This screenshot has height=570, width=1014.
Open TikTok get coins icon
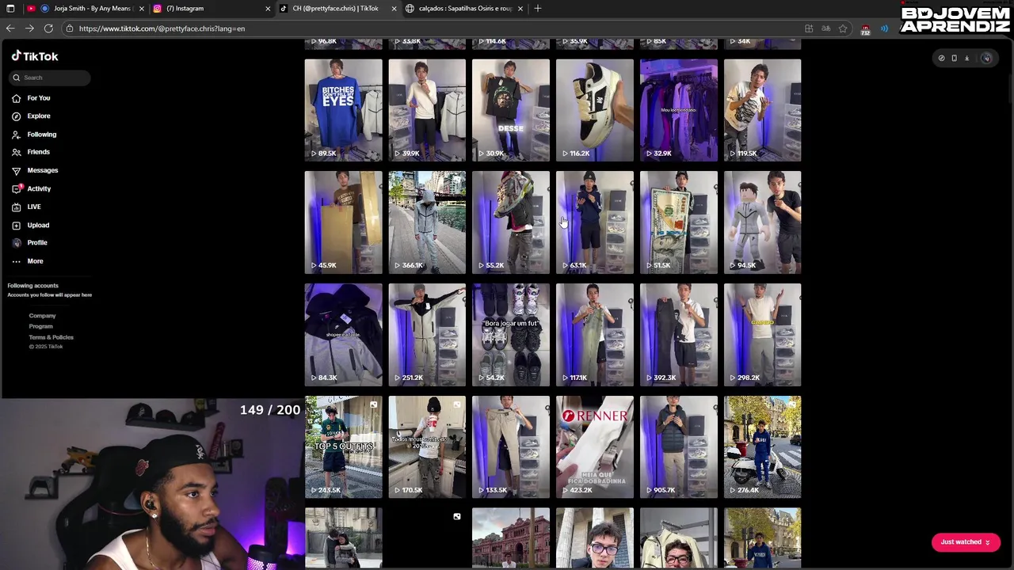941,58
